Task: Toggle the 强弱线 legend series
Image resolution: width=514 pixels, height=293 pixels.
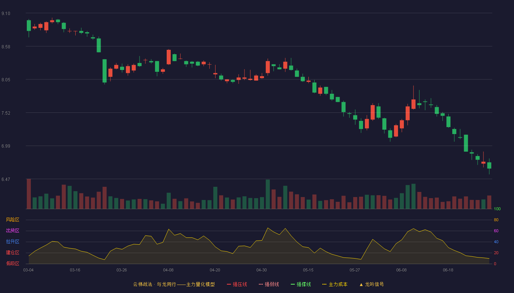Action: click(269, 284)
